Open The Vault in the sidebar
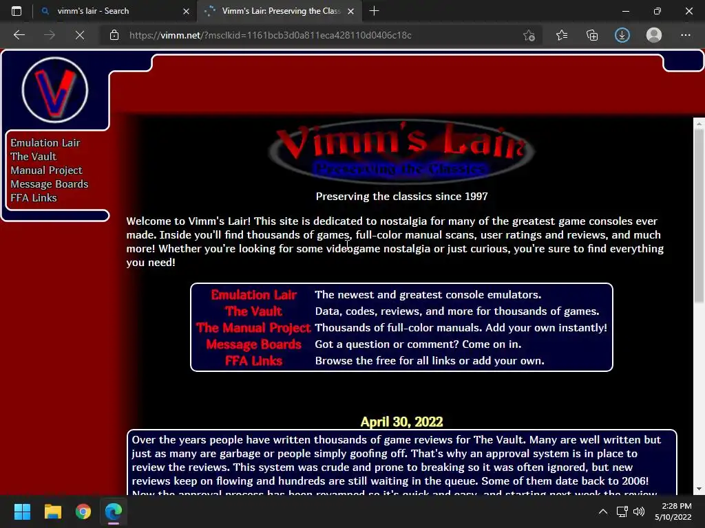This screenshot has width=705, height=528. (x=33, y=157)
